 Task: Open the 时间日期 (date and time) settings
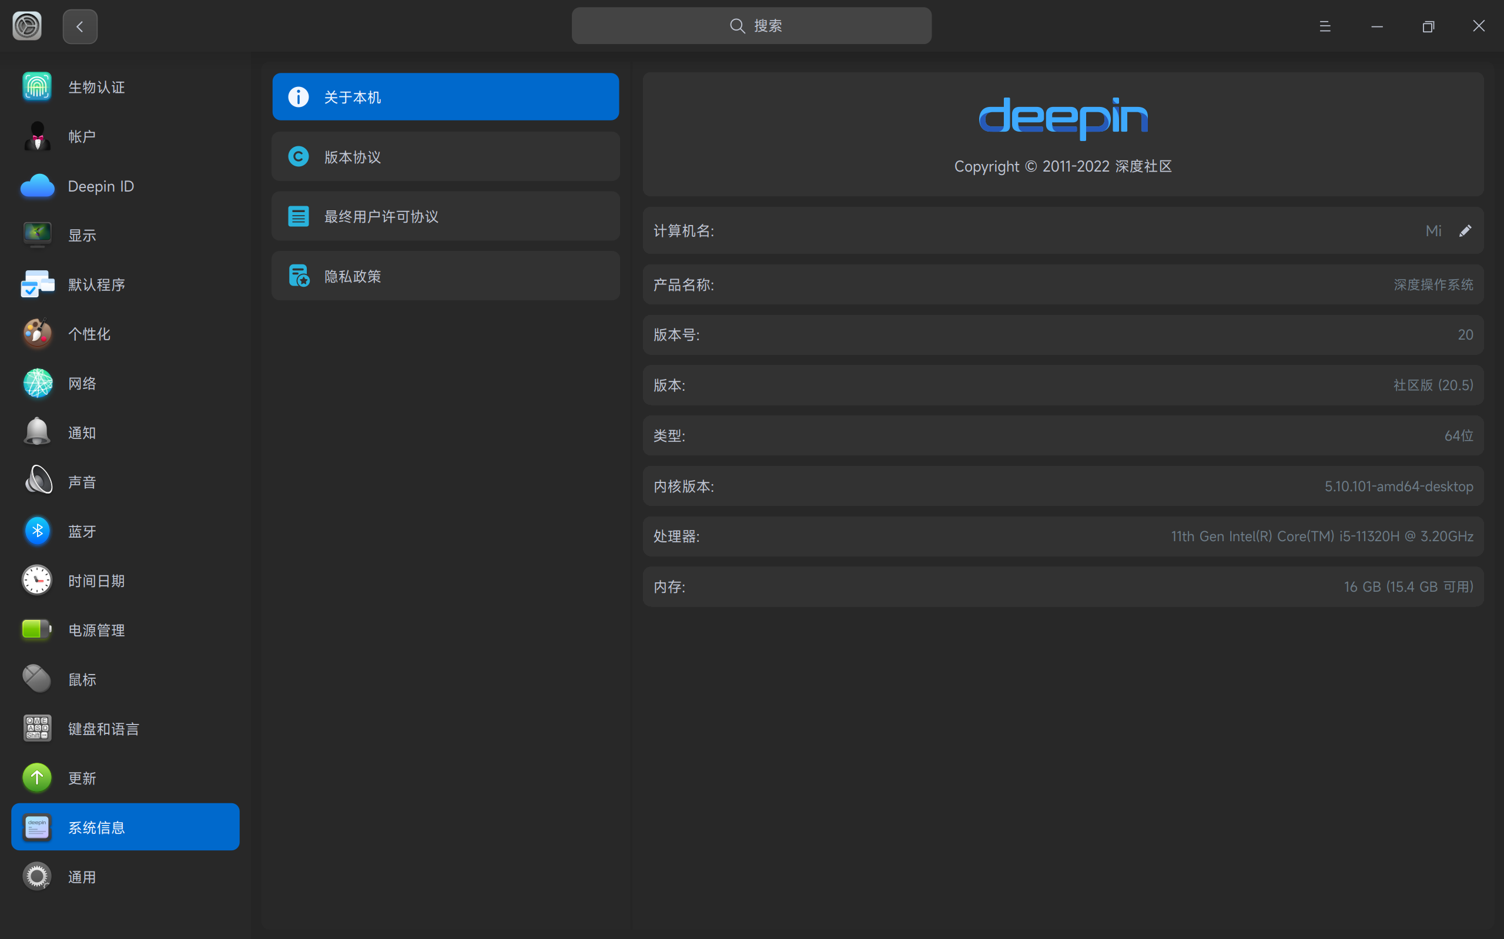[x=96, y=581]
